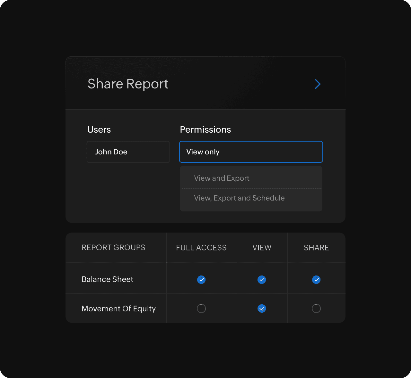The image size is (411, 378).
Task: Click the VIEW column header
Action: click(x=262, y=248)
